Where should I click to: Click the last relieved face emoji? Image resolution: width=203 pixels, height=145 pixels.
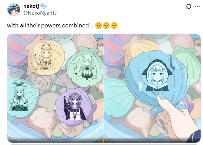[x=114, y=25]
